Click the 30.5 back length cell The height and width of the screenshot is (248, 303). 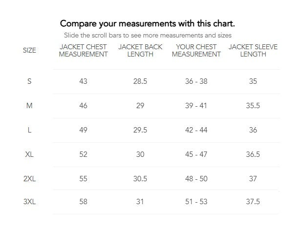(140, 179)
